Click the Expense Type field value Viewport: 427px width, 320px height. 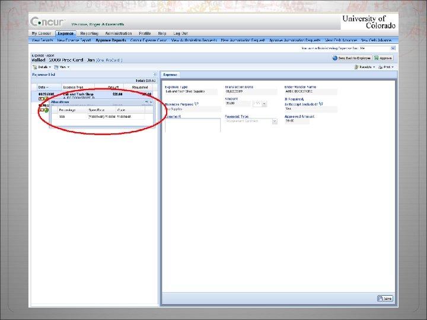[x=191, y=92]
